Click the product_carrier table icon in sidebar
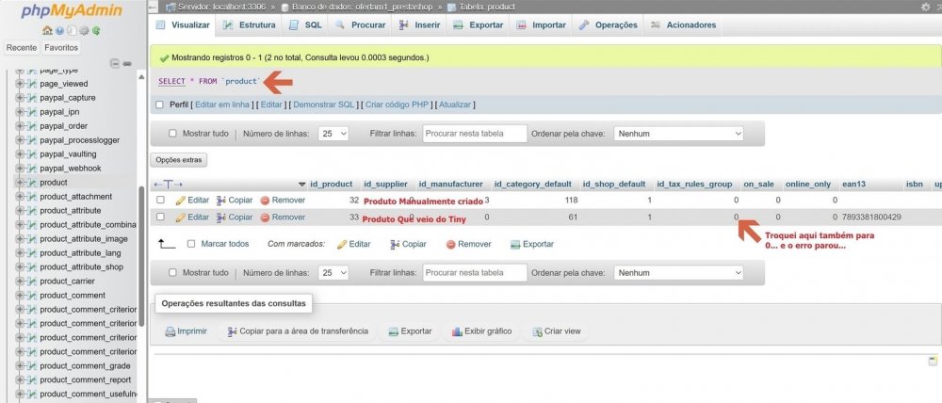942x403 pixels. pyautogui.click(x=32, y=282)
